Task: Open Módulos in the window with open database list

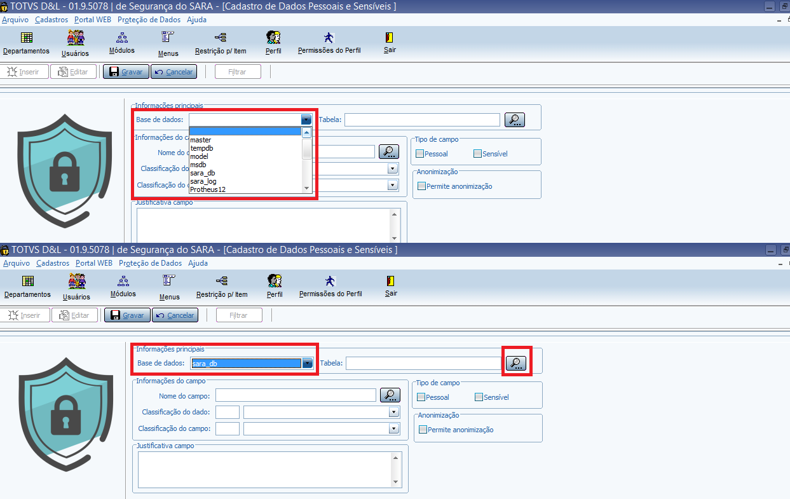Action: point(121,43)
